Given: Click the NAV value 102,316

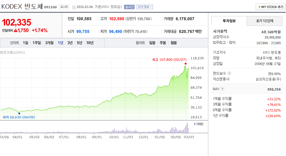Looking at the screenshot, I should click(x=274, y=89).
